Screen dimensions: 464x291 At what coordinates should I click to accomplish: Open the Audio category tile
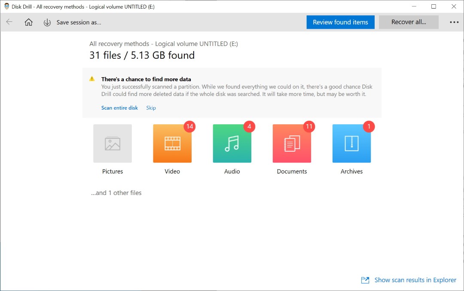(232, 144)
